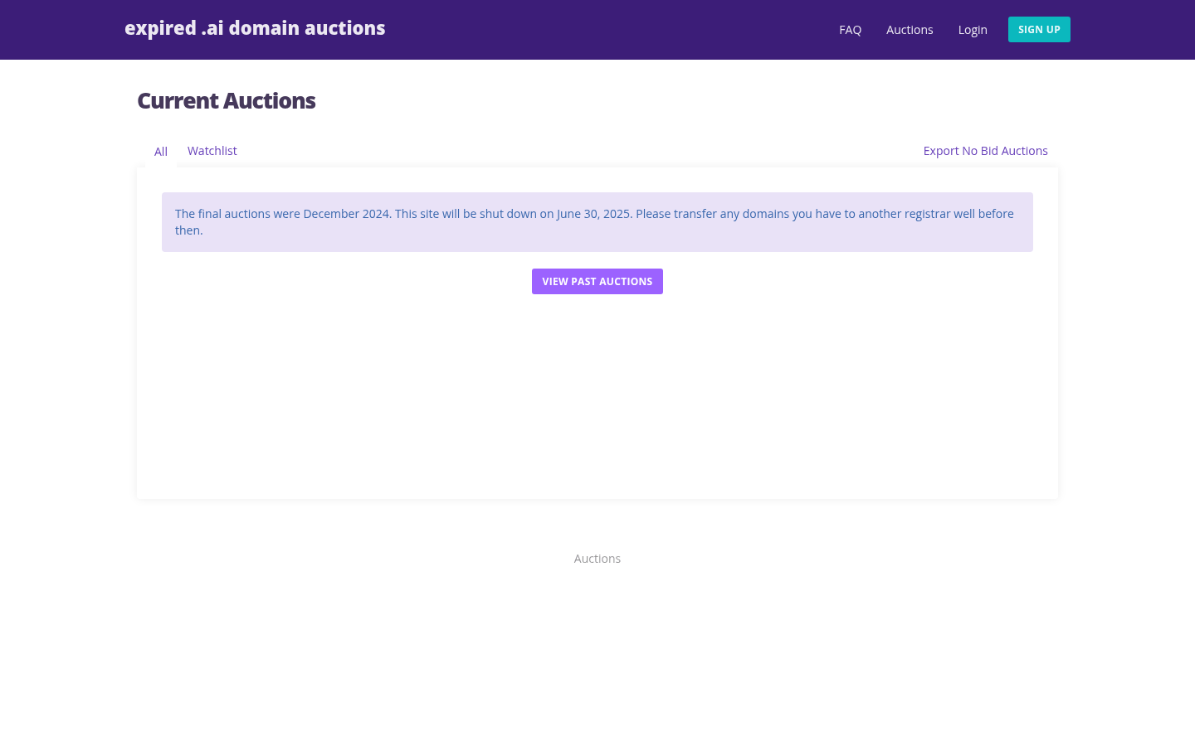Click the word 'registrar' in the notice

click(x=927, y=214)
